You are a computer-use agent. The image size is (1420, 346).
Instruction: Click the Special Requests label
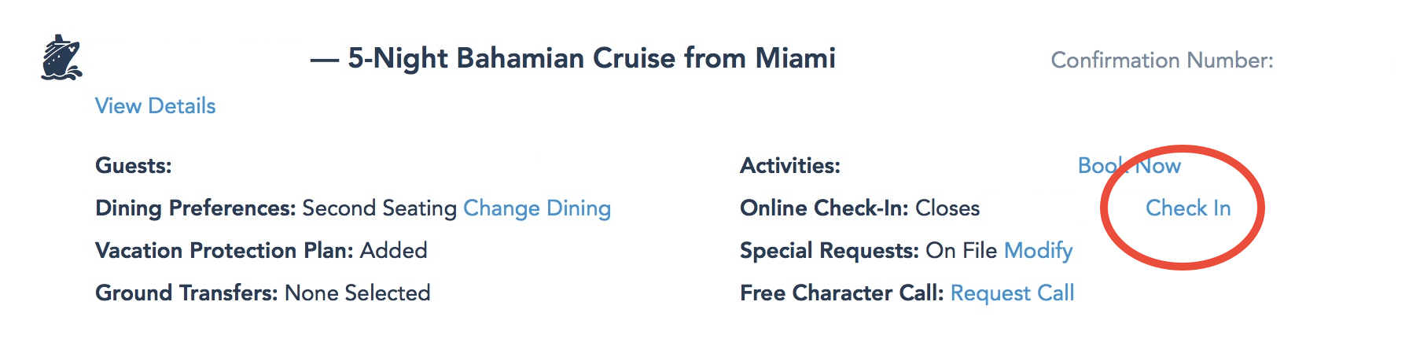pos(829,251)
